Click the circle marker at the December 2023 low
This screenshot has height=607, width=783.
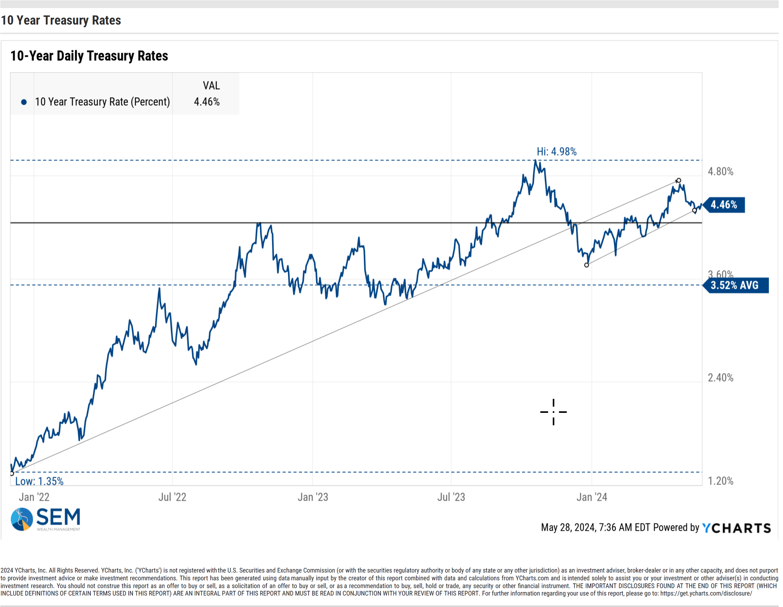pyautogui.click(x=587, y=265)
